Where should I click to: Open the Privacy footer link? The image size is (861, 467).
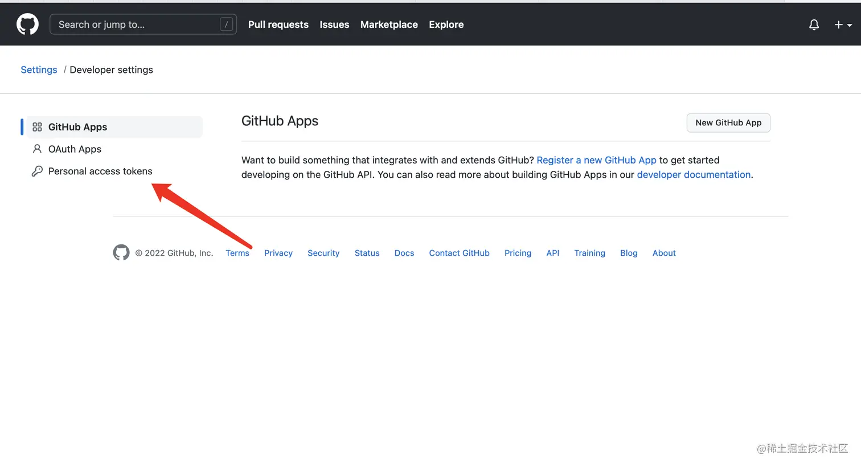tap(278, 253)
